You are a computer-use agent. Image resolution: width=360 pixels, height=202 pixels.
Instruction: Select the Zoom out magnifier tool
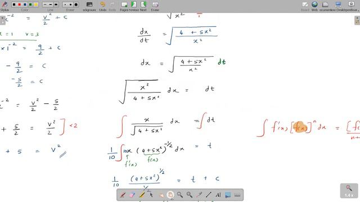(x=190, y=195)
